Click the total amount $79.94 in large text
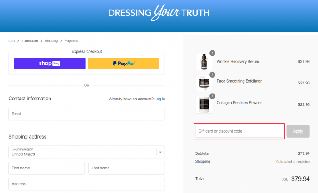Image resolution: width=318 pixels, height=193 pixels. tap(300, 179)
